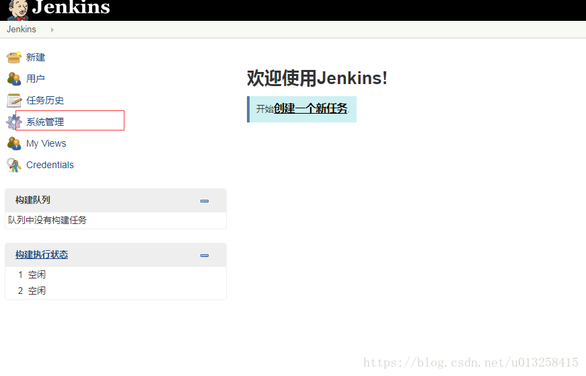Viewport: 586px width, 376px height.
Task: Open the My Views link
Action: pos(46,143)
